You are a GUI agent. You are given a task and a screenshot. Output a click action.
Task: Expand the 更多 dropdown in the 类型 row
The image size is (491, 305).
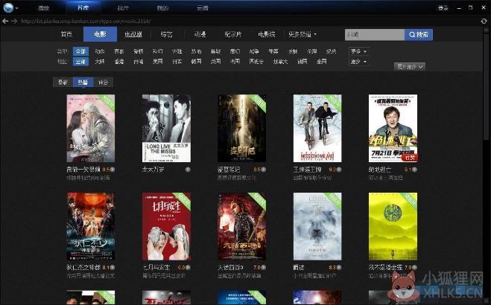(x=358, y=51)
